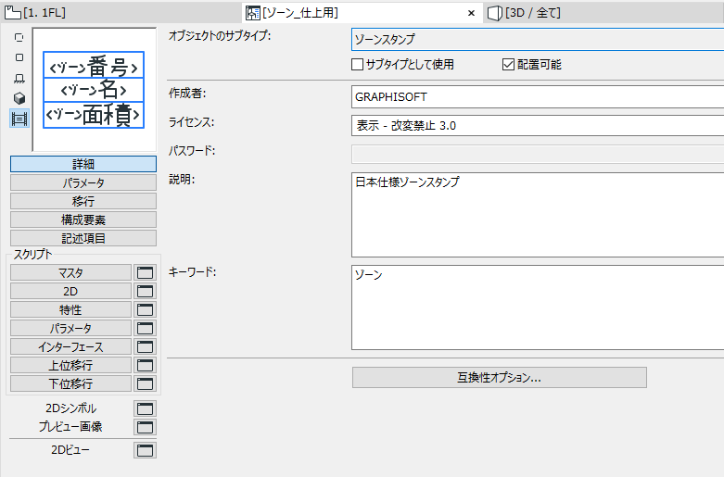Select the second square preview icon

coord(19,57)
